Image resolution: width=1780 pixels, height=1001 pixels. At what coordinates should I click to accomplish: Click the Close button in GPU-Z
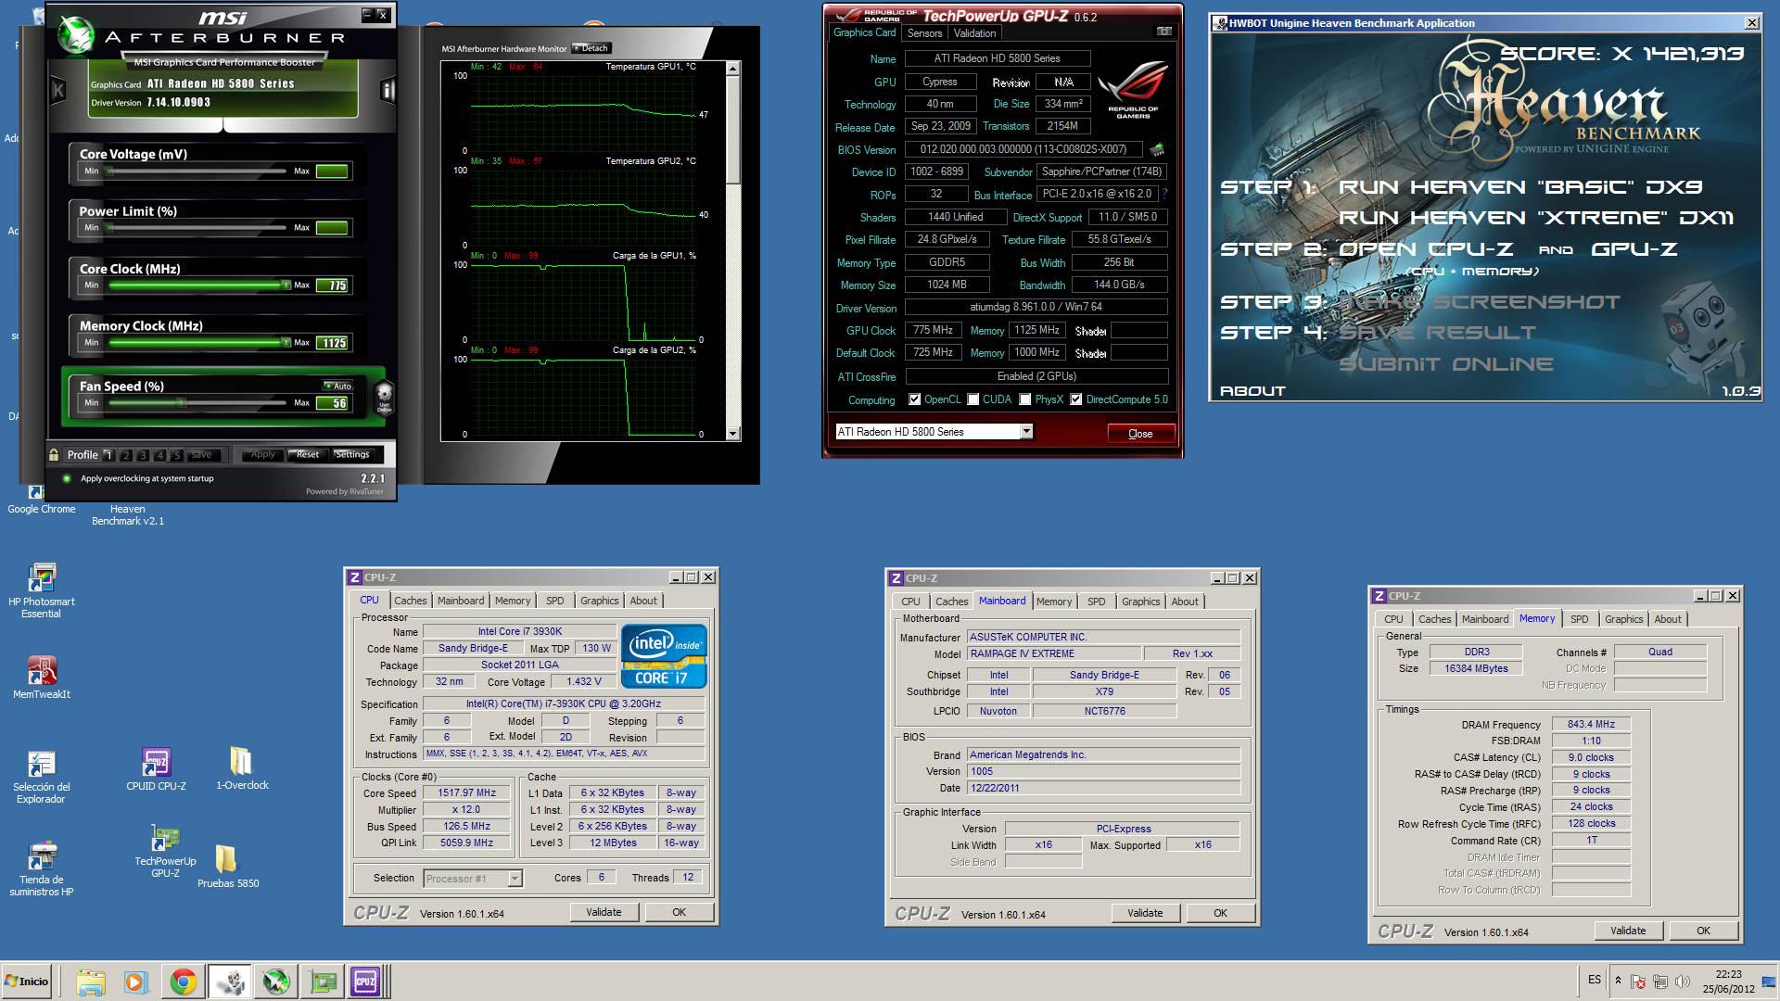pyautogui.click(x=1140, y=434)
